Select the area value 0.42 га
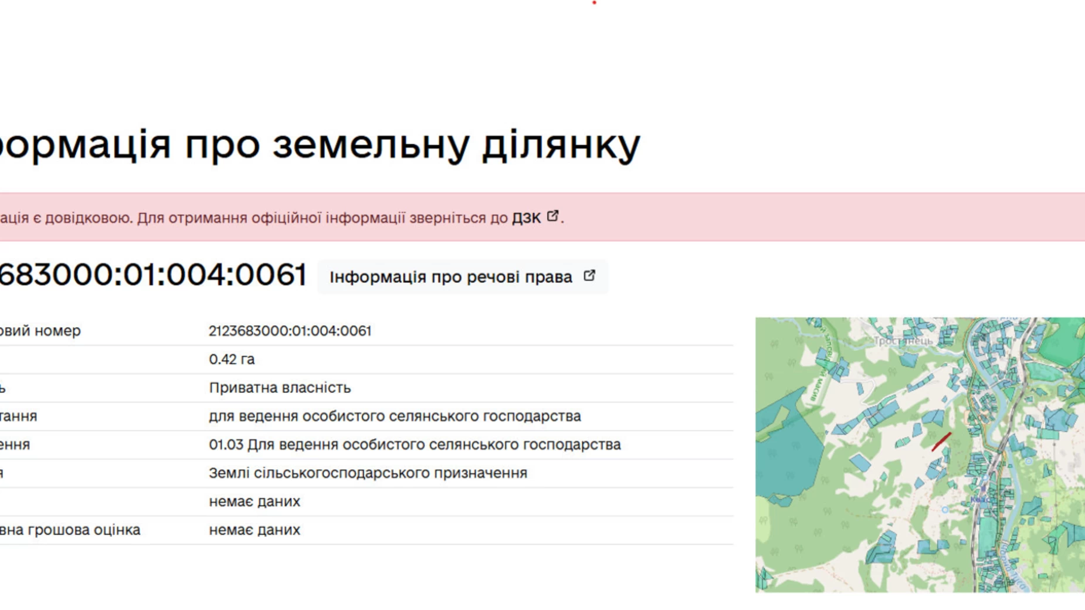Viewport: 1085px width, 610px height. point(232,360)
